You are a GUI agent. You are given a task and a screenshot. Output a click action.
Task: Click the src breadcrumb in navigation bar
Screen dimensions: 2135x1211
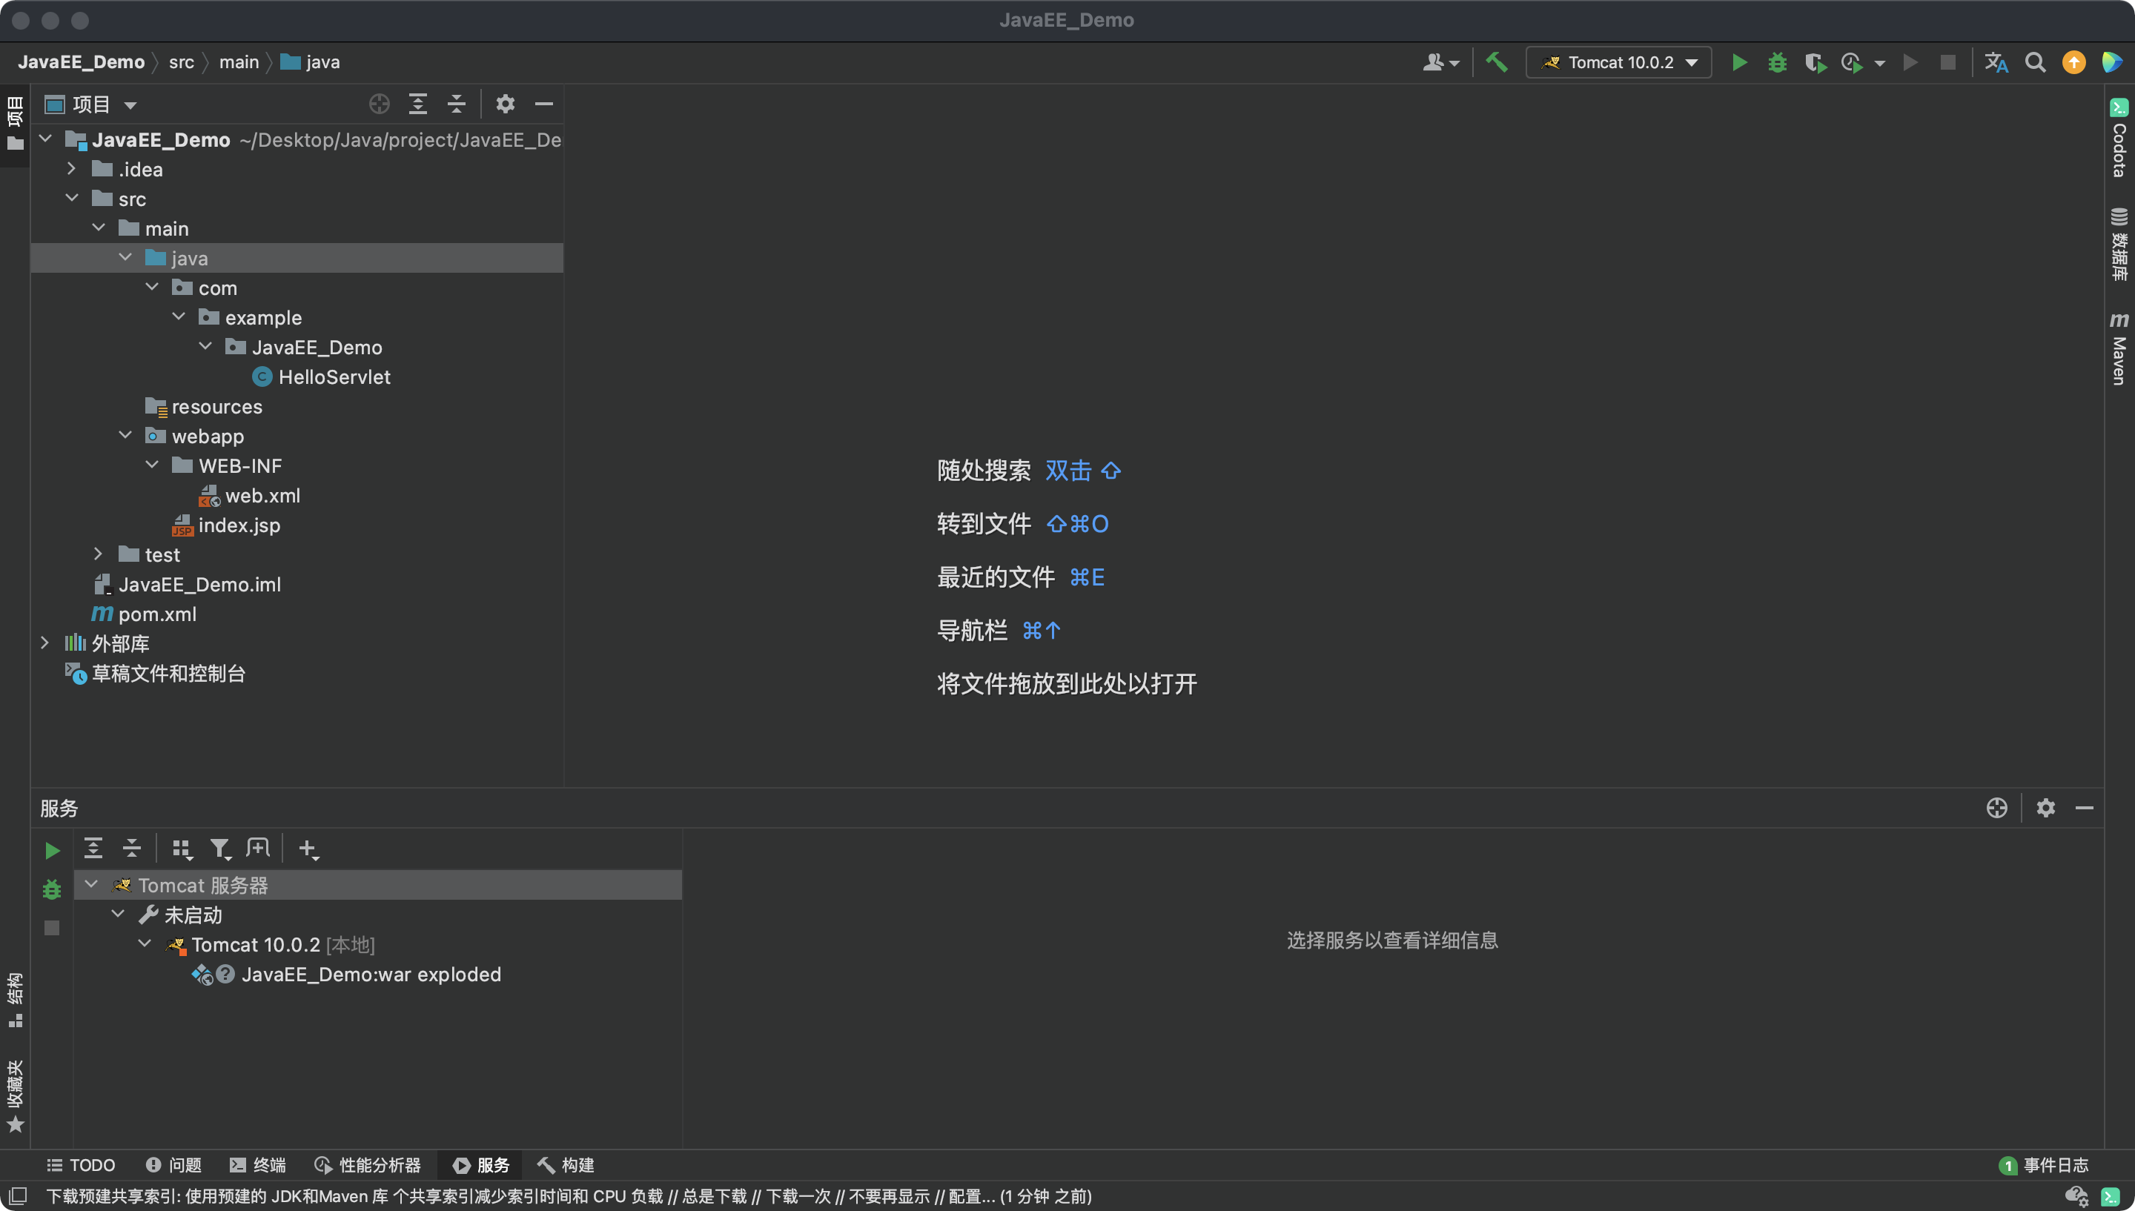tap(182, 62)
